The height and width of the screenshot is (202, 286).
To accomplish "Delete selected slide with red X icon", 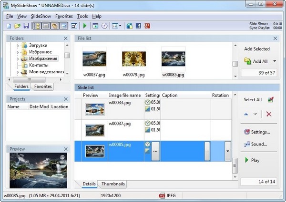I will (x=269, y=114).
